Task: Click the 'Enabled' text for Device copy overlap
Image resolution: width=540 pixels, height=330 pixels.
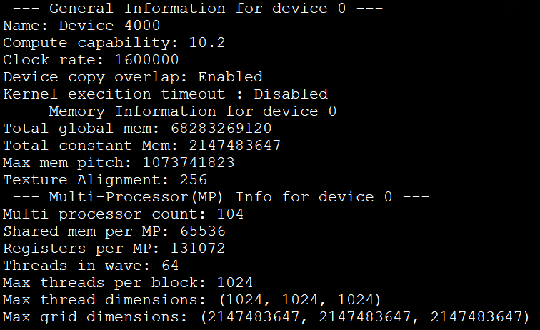Action: coord(230,77)
